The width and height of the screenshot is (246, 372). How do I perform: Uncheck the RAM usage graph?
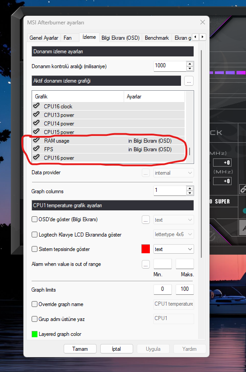[x=36, y=140]
